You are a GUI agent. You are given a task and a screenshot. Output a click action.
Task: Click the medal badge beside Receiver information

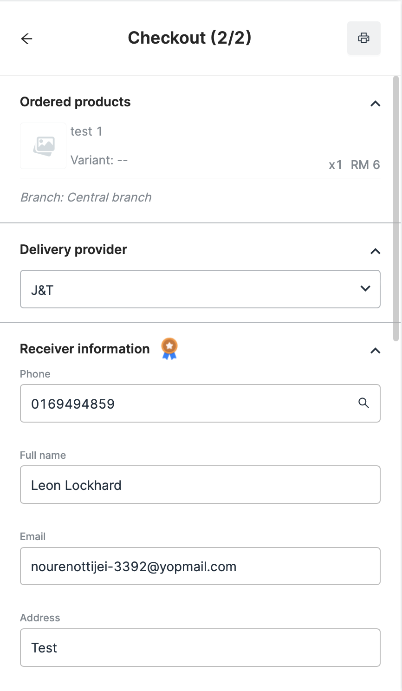click(x=169, y=349)
